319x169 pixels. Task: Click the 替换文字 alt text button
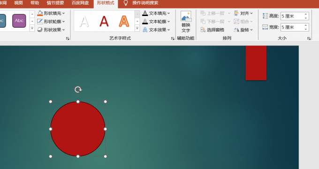click(186, 22)
